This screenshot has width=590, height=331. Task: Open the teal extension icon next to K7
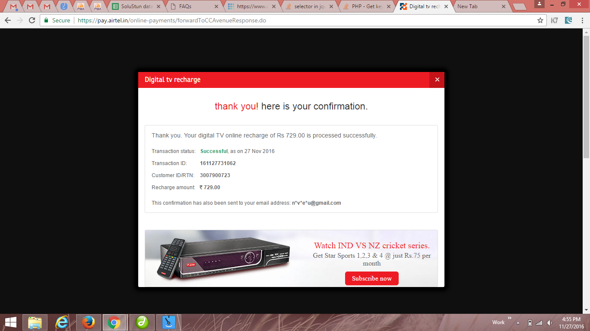pyautogui.click(x=569, y=20)
